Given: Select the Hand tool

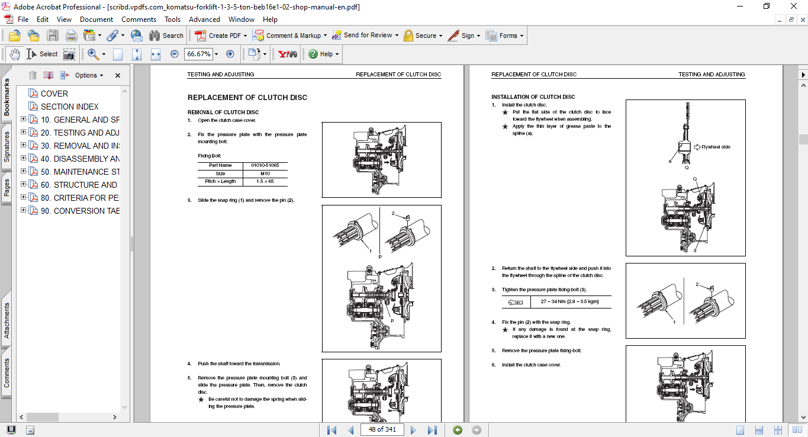Looking at the screenshot, I should tap(14, 54).
